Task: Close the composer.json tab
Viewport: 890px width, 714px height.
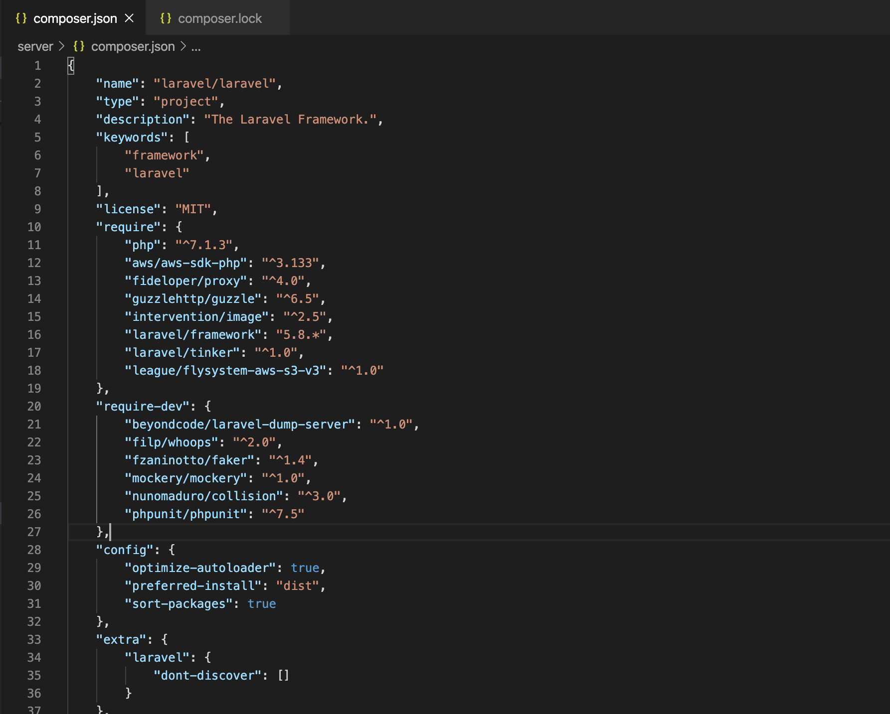Action: pos(129,18)
